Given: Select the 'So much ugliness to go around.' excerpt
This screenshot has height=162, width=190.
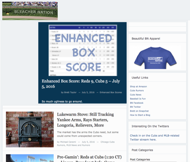Looking at the screenshot, I should coord(62,101).
